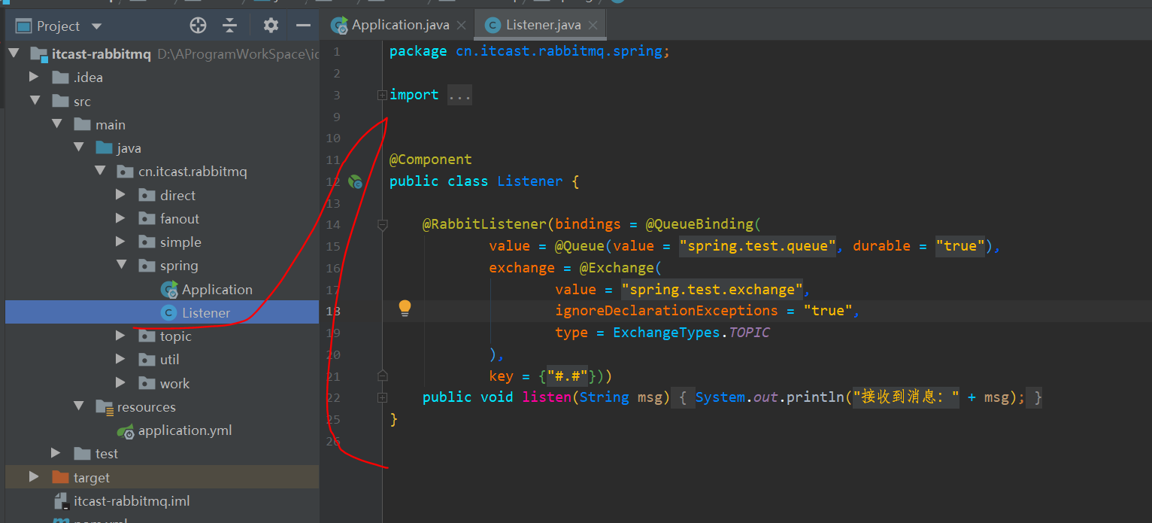The width and height of the screenshot is (1152, 523).
Task: Click "spring.test.queue" string in code
Action: point(758,246)
